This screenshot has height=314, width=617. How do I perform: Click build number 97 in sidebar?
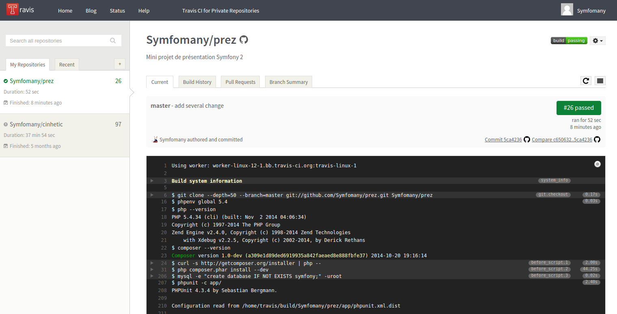click(118, 124)
